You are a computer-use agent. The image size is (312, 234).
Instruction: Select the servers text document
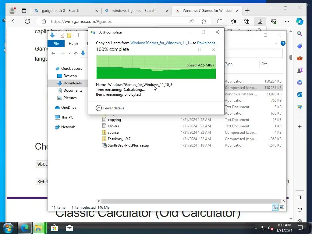tap(113, 126)
